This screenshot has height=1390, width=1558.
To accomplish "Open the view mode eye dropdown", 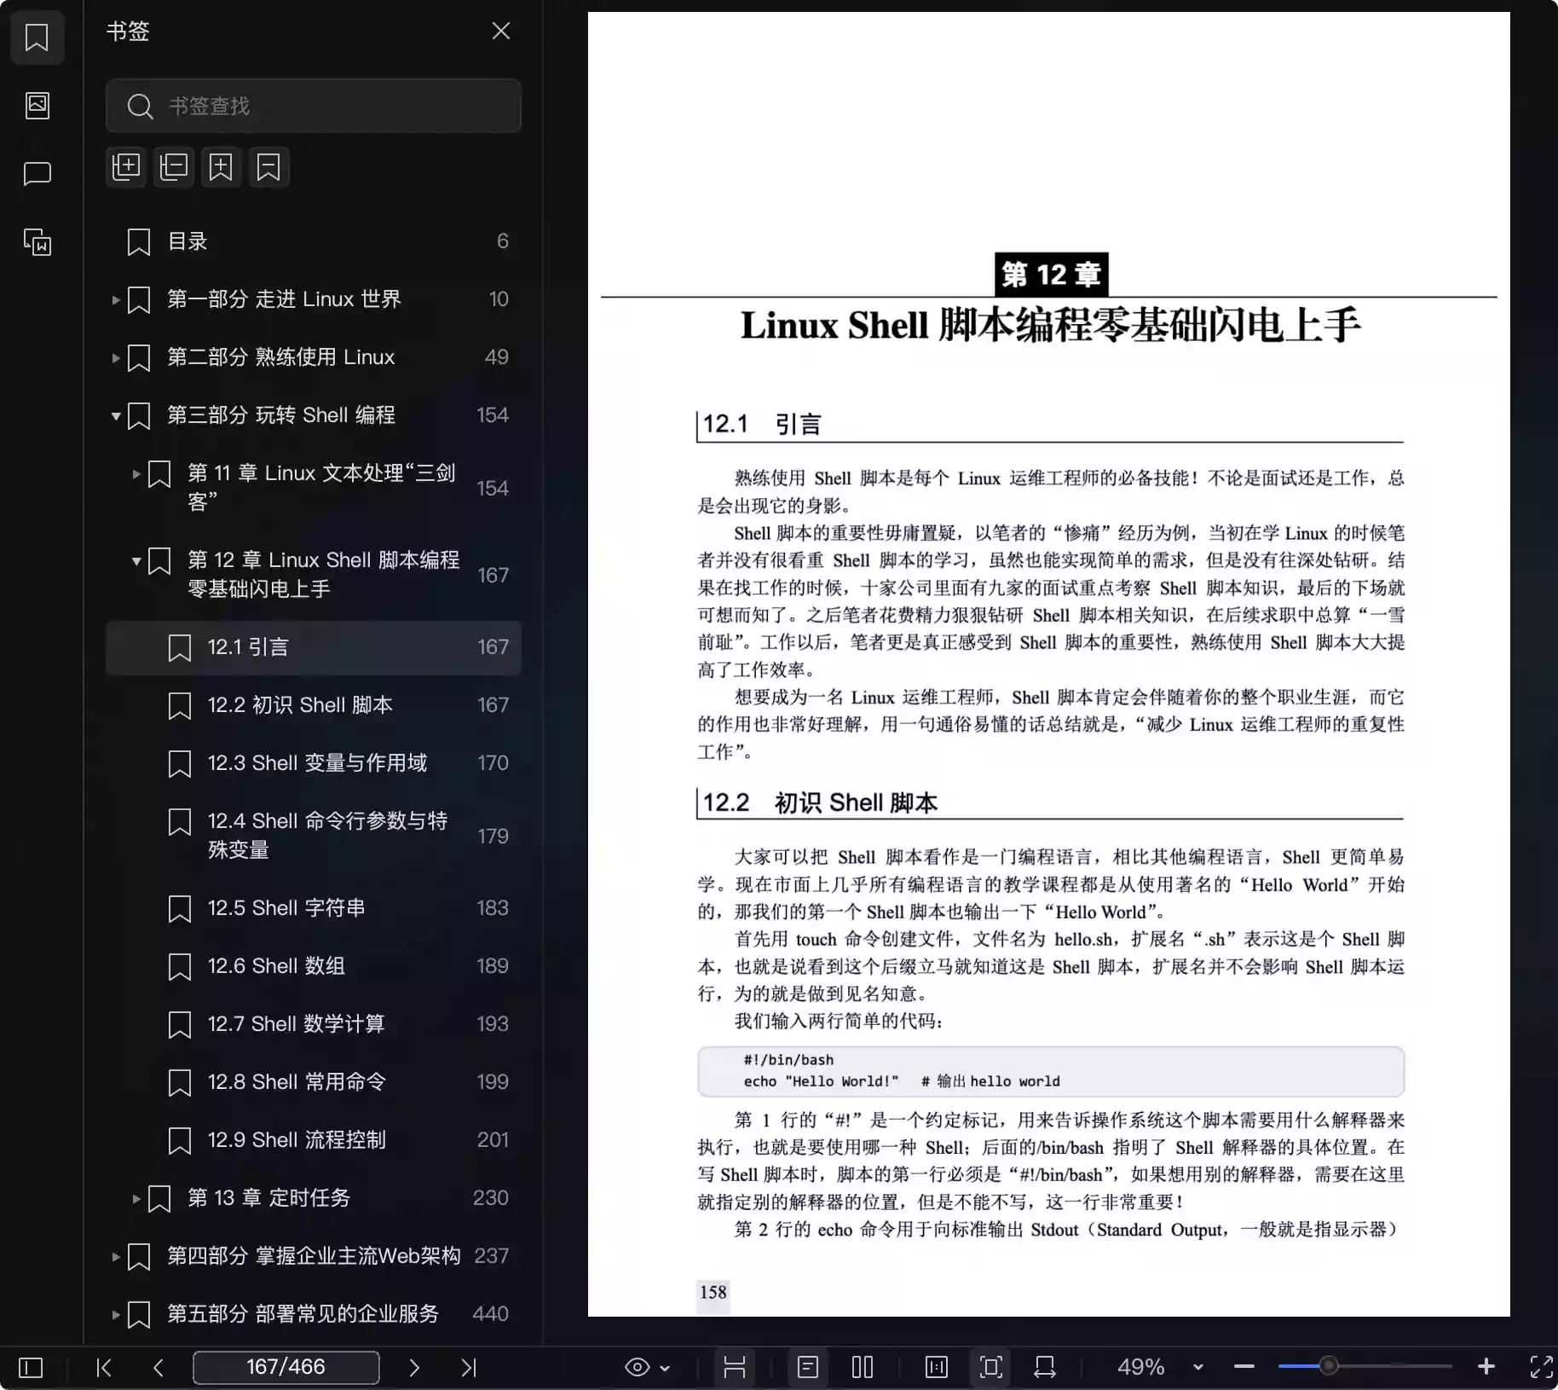I will 646,1367.
